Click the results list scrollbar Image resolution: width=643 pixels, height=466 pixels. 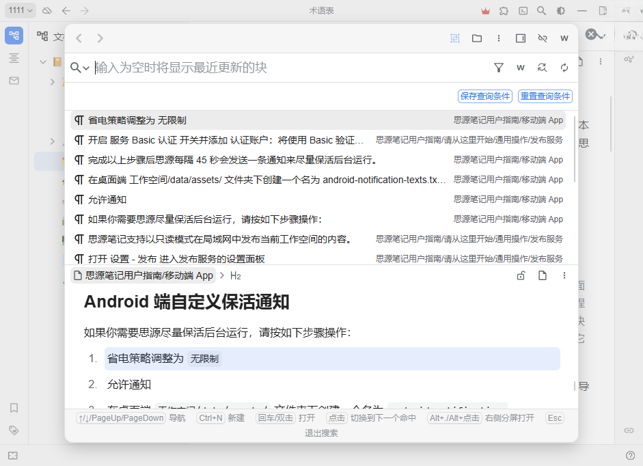[575, 150]
